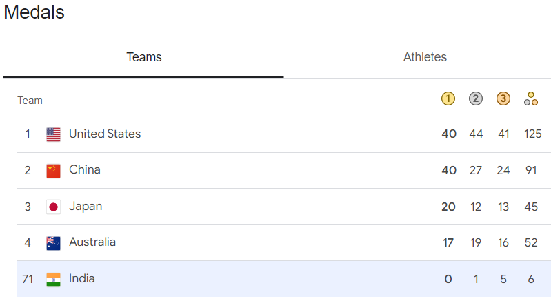Click the Team column header
Image resolution: width=551 pixels, height=303 pixels.
click(30, 101)
